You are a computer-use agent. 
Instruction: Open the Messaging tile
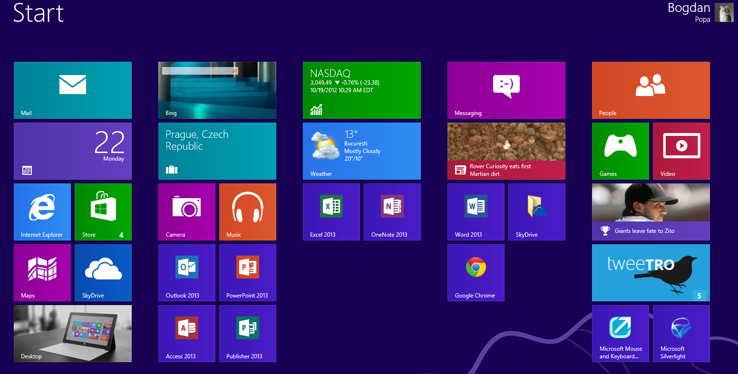(x=506, y=90)
